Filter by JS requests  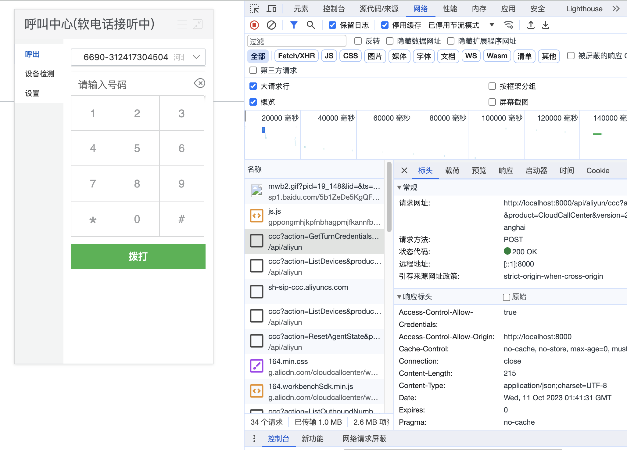click(x=329, y=56)
